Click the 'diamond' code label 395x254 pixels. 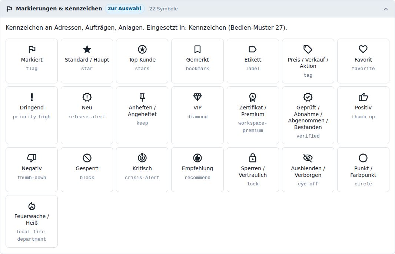coord(197,117)
